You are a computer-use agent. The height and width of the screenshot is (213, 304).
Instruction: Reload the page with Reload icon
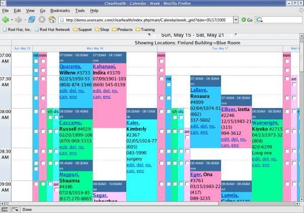31,20
